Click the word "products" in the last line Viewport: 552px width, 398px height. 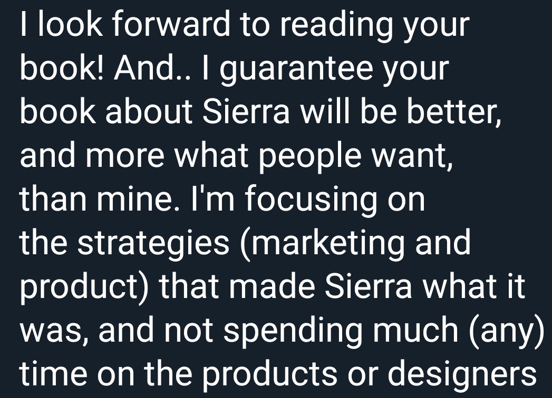coord(269,376)
